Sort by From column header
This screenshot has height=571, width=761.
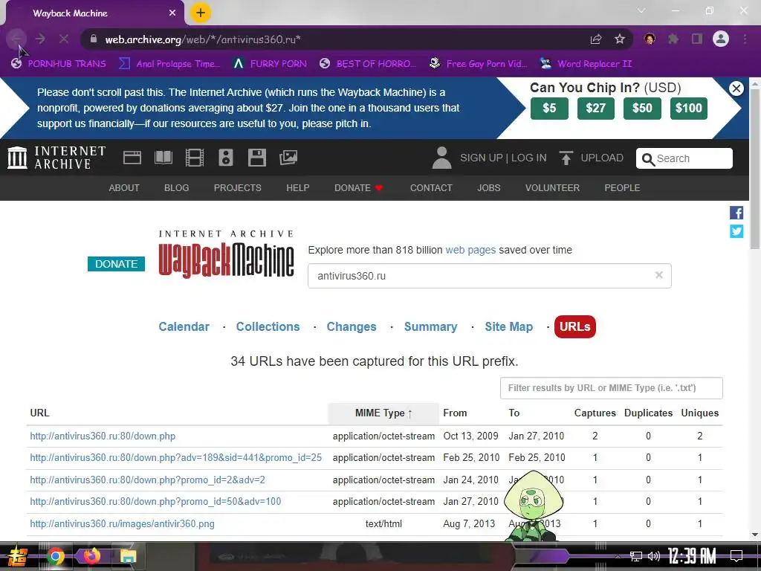click(x=455, y=413)
